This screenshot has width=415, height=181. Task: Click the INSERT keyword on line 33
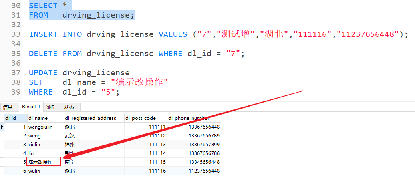[x=43, y=34]
